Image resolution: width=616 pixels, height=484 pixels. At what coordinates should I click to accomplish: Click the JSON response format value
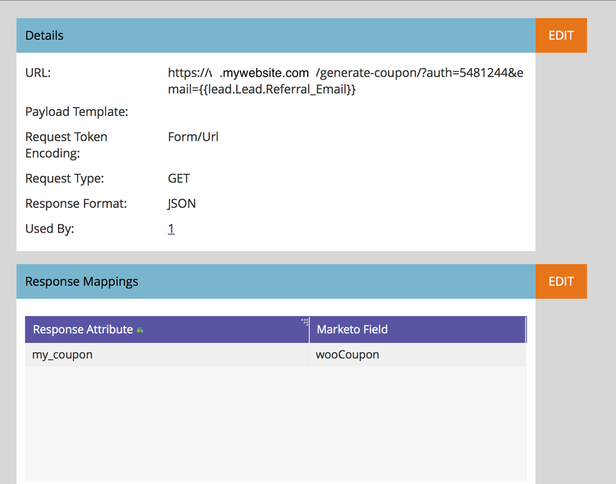(x=181, y=204)
